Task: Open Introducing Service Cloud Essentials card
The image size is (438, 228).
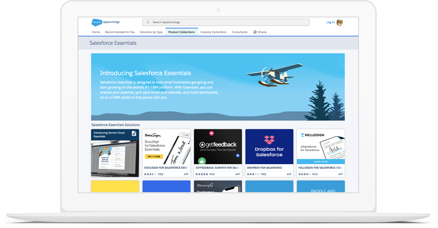Action: pos(115,153)
